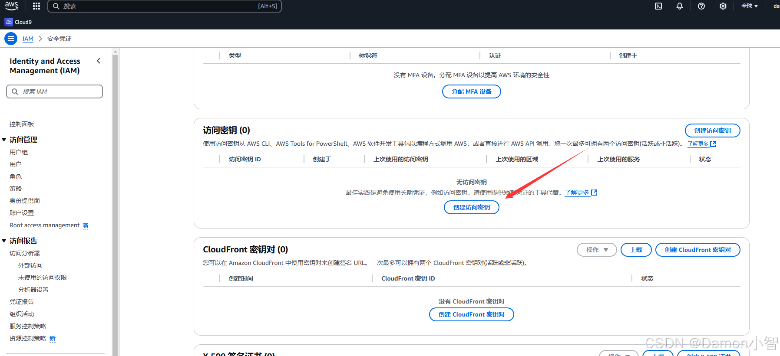780x356 pixels.
Task: Click the CloudFront 密钥 ID column header
Action: pos(408,278)
